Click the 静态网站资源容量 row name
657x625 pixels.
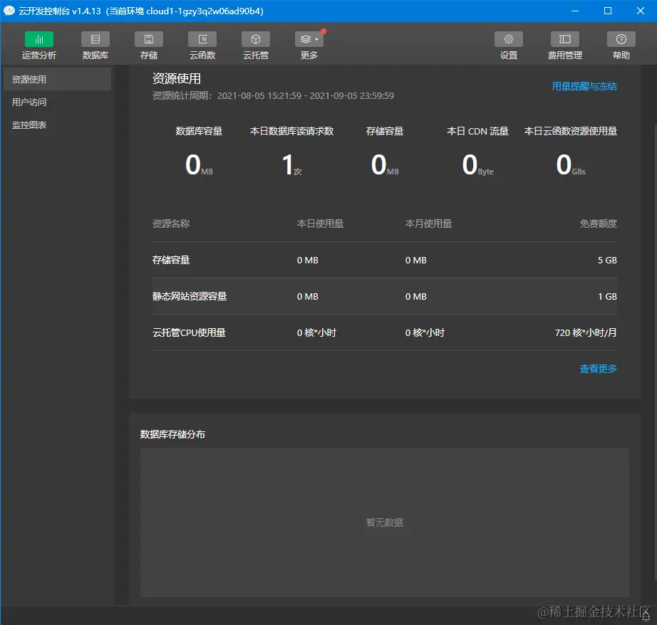(x=190, y=296)
